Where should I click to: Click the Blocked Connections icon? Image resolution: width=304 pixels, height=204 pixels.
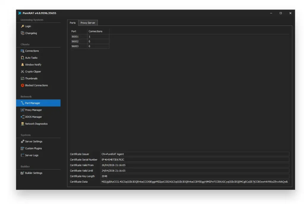(x=22, y=85)
